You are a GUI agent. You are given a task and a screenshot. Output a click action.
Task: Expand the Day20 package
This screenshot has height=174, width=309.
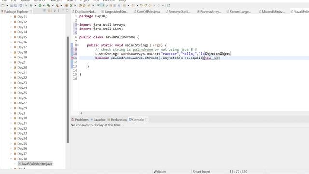11,68
